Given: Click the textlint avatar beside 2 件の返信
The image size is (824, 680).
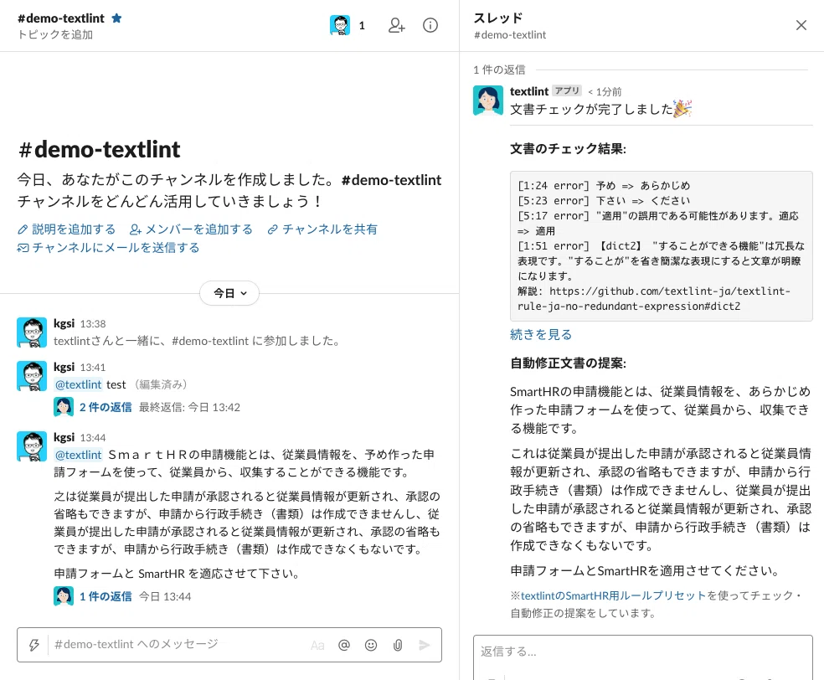Looking at the screenshot, I should tap(64, 407).
